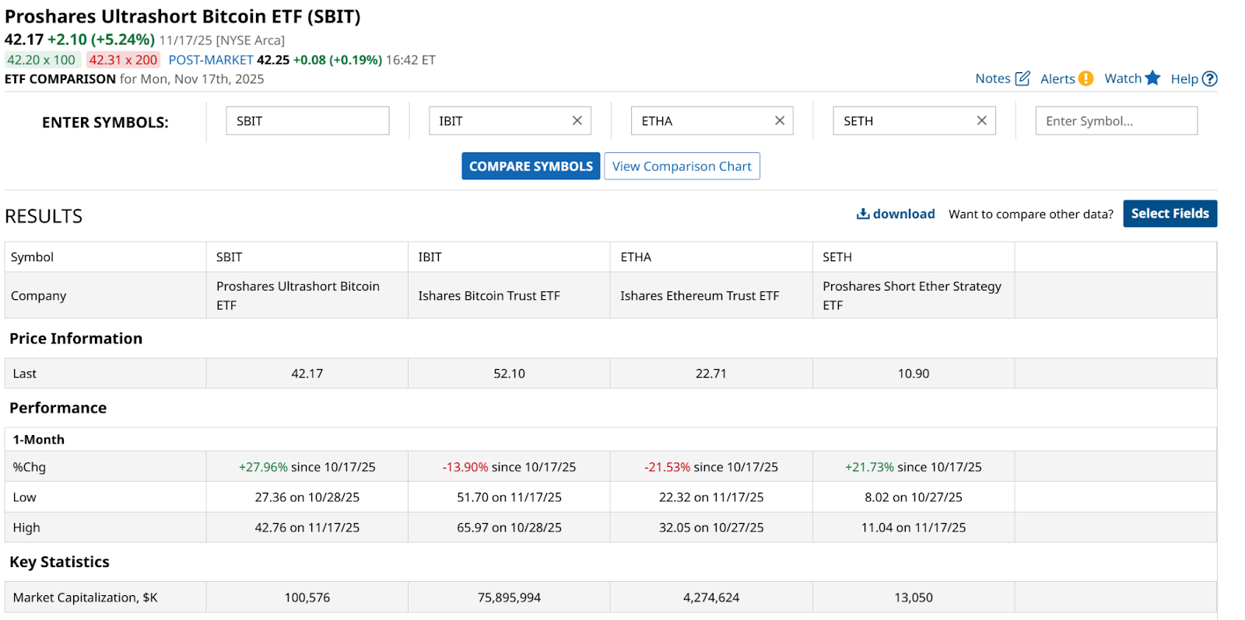Click the Alerts link text
The image size is (1245, 620).
point(1057,79)
